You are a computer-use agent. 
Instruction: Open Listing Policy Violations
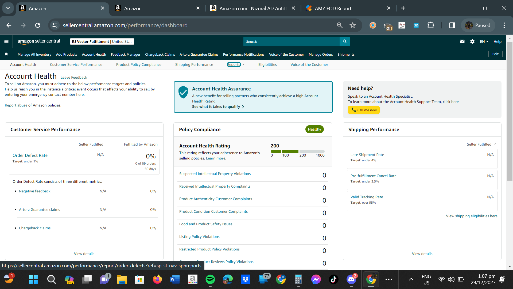coord(199,237)
